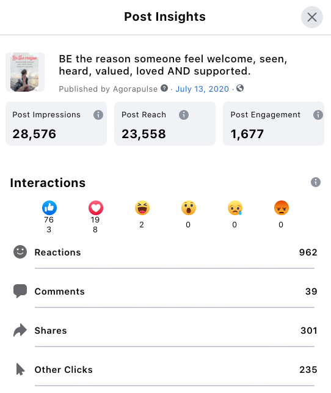Open the Other Clicks row
This screenshot has width=331, height=393.
coord(166,369)
